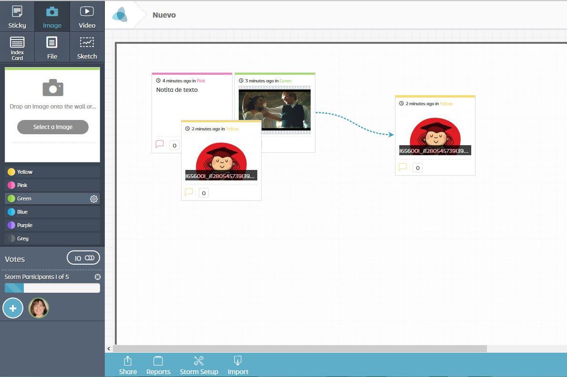
Task: Select the Purple color option
Action: click(x=52, y=225)
